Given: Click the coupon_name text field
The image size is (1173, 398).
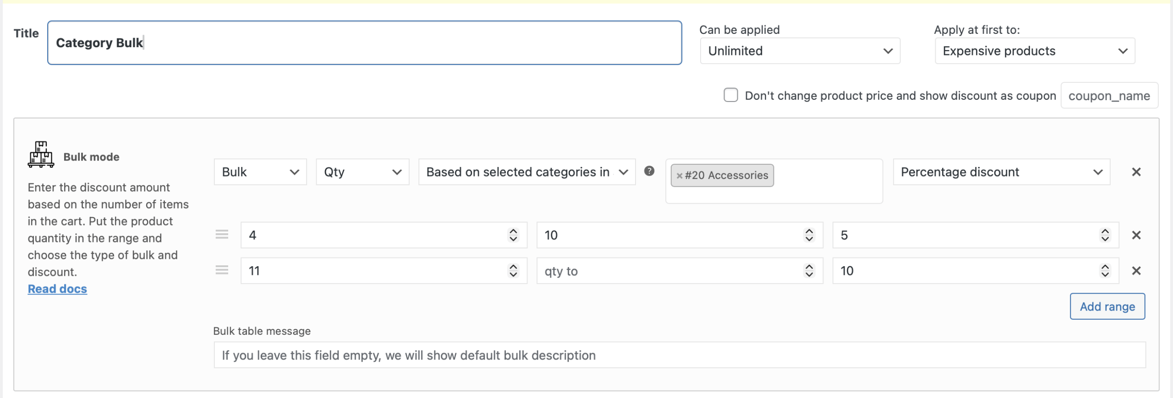Looking at the screenshot, I should pyautogui.click(x=1109, y=96).
